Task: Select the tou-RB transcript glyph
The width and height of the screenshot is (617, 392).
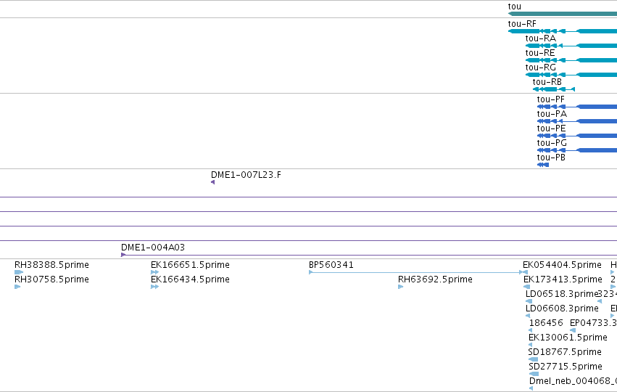Action: 554,89
